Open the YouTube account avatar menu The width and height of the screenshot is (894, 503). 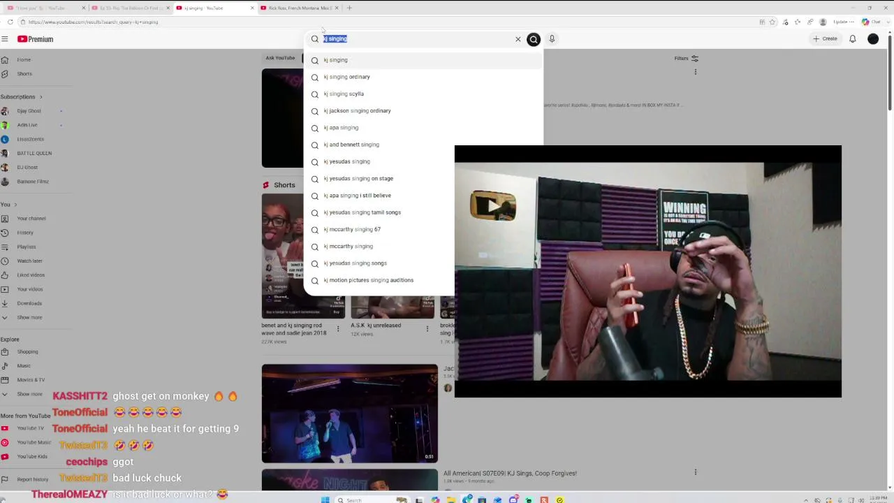pyautogui.click(x=873, y=39)
